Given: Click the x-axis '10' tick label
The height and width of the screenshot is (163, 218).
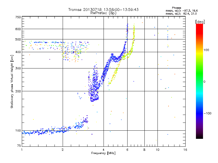Looking at the screenshot, I should (158, 150).
